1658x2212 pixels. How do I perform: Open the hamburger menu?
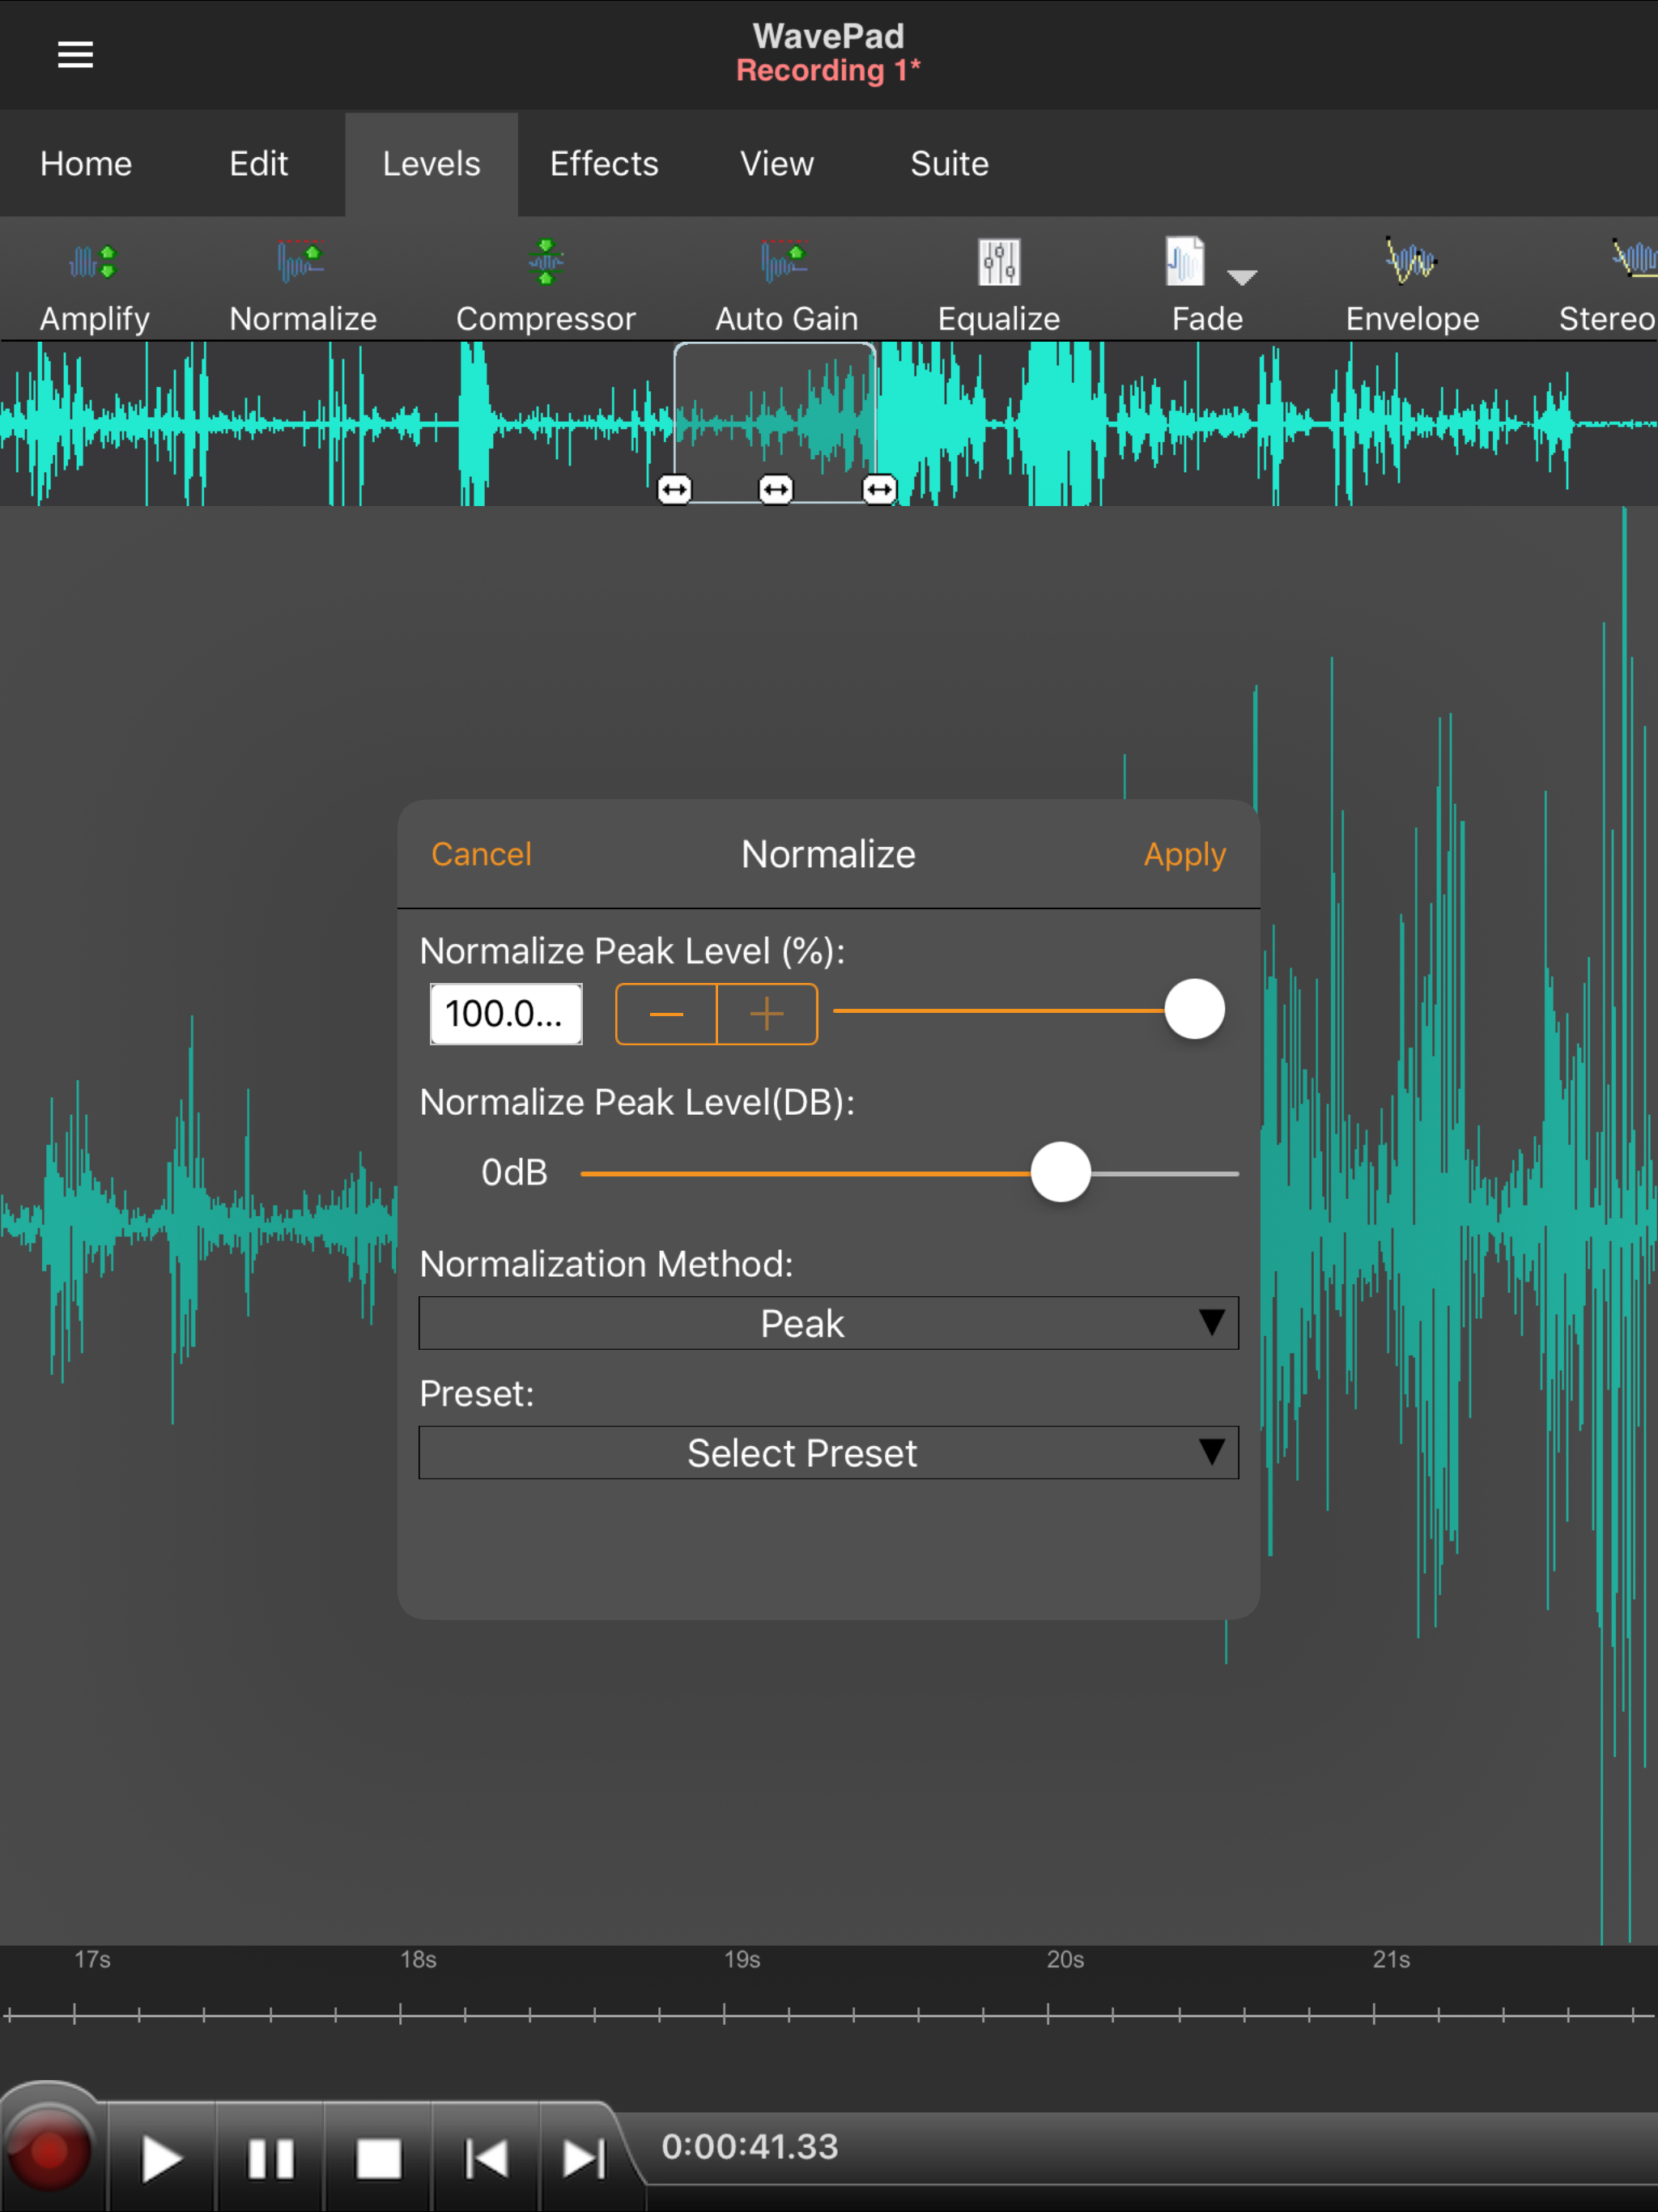coord(75,55)
